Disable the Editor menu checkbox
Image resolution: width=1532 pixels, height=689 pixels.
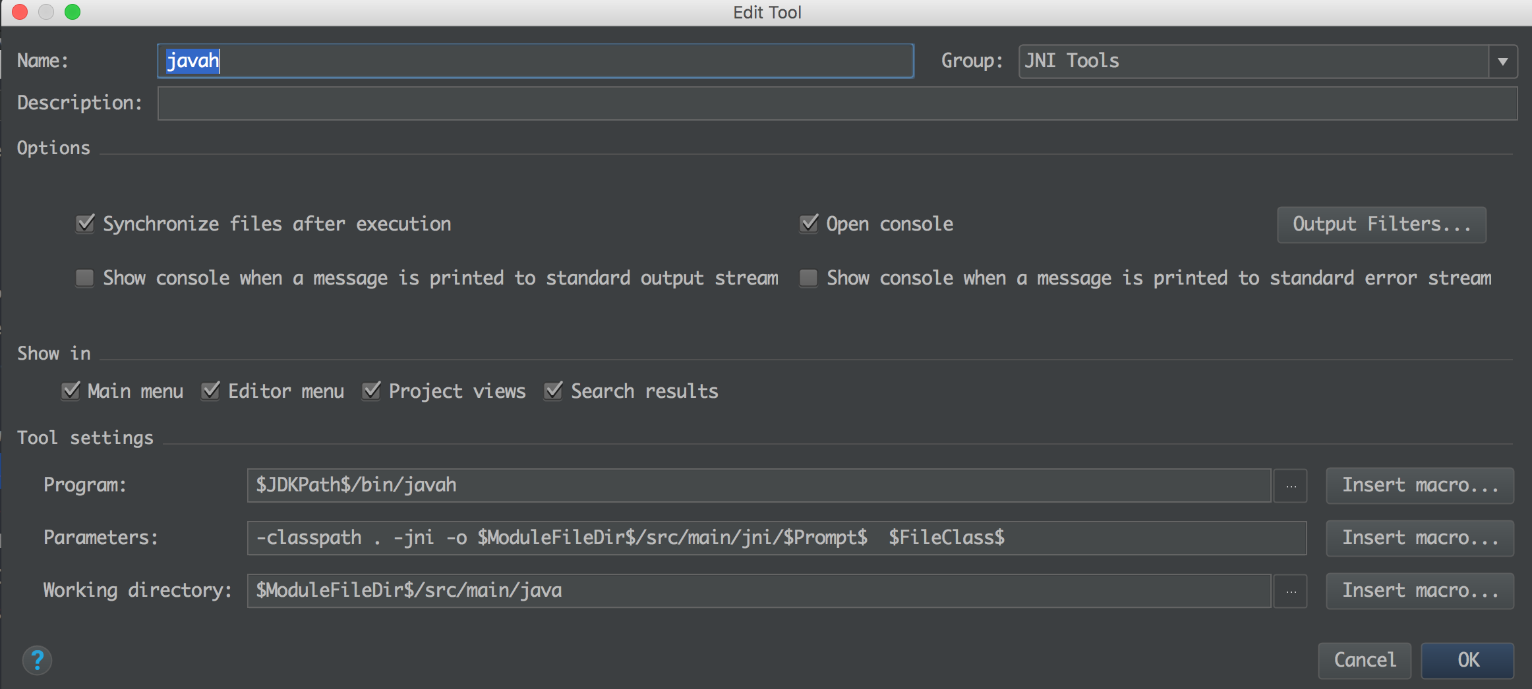211,391
